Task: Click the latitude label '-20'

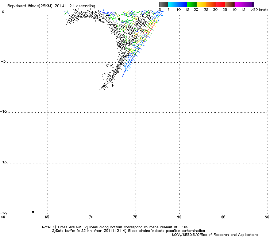Action: [3, 214]
